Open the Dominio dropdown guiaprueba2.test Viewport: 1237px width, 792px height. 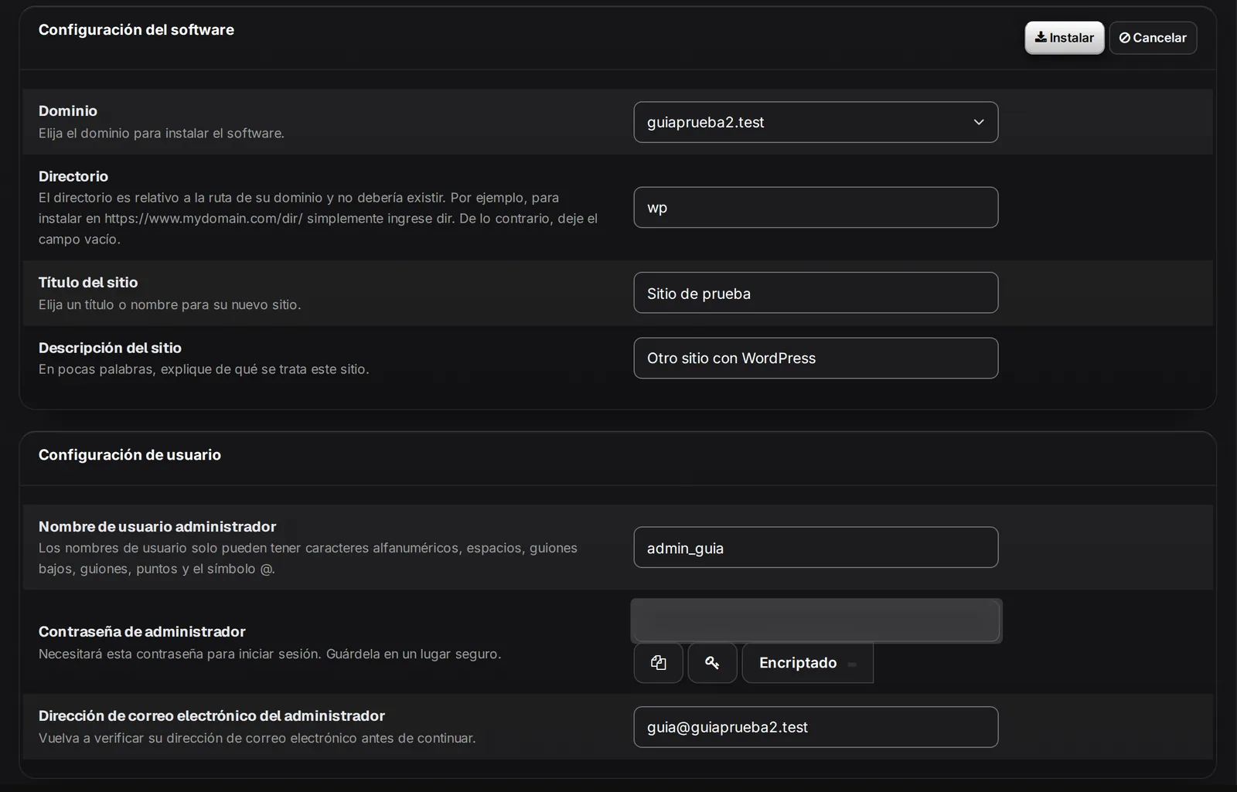tap(816, 122)
